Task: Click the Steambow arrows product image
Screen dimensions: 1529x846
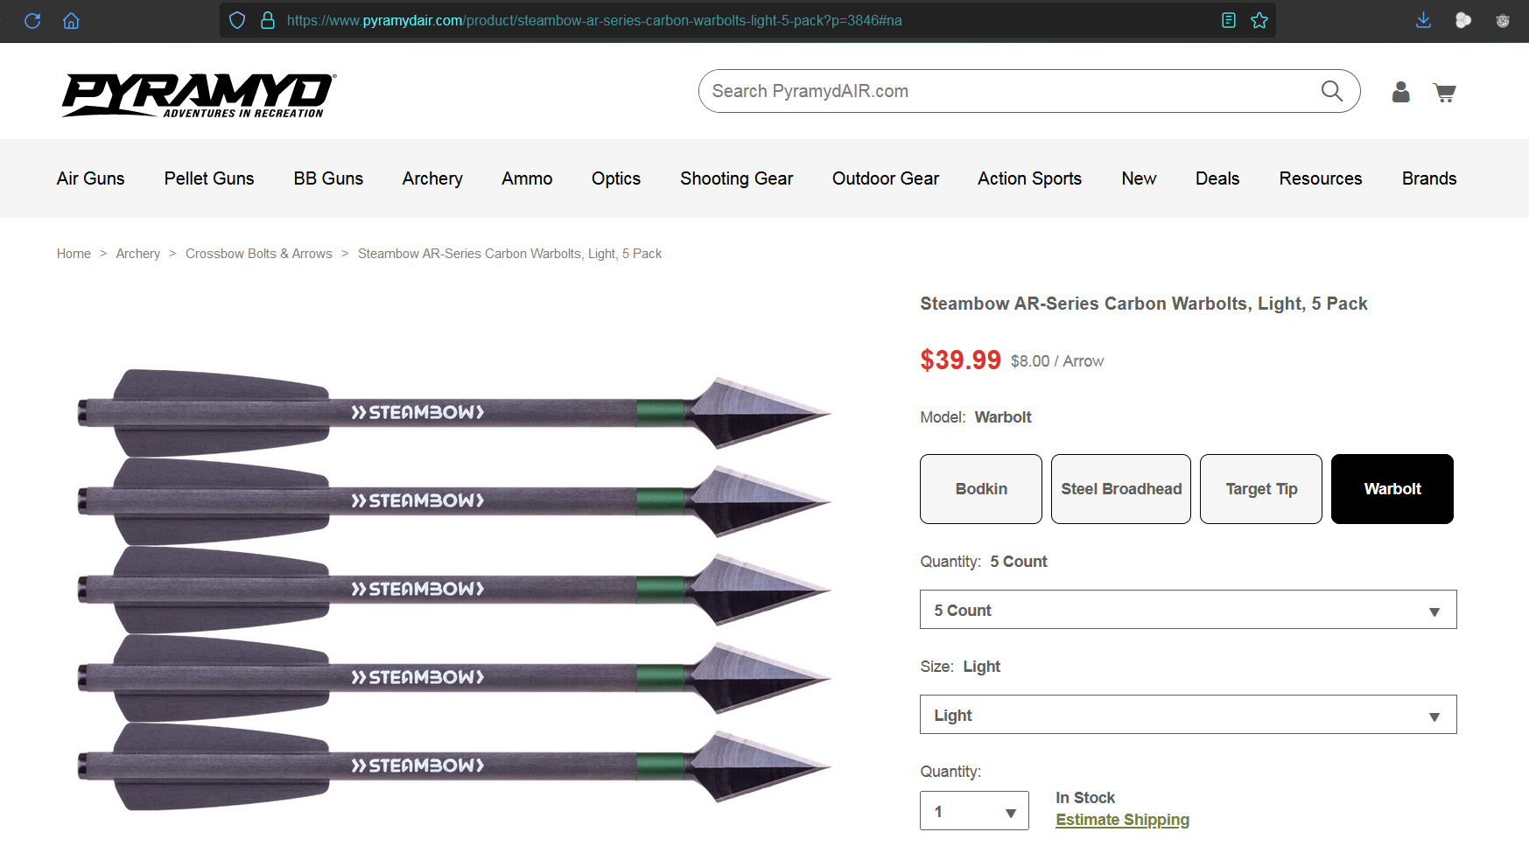Action: click(x=453, y=589)
